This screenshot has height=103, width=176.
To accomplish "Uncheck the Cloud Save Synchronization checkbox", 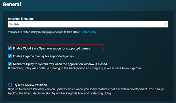I will coord(10,48).
